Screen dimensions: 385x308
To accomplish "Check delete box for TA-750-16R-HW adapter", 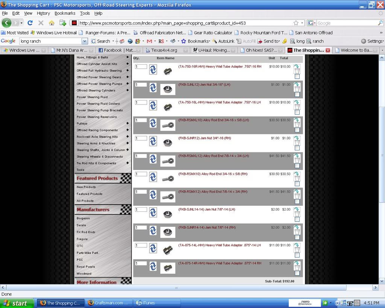I will click(x=297, y=76).
